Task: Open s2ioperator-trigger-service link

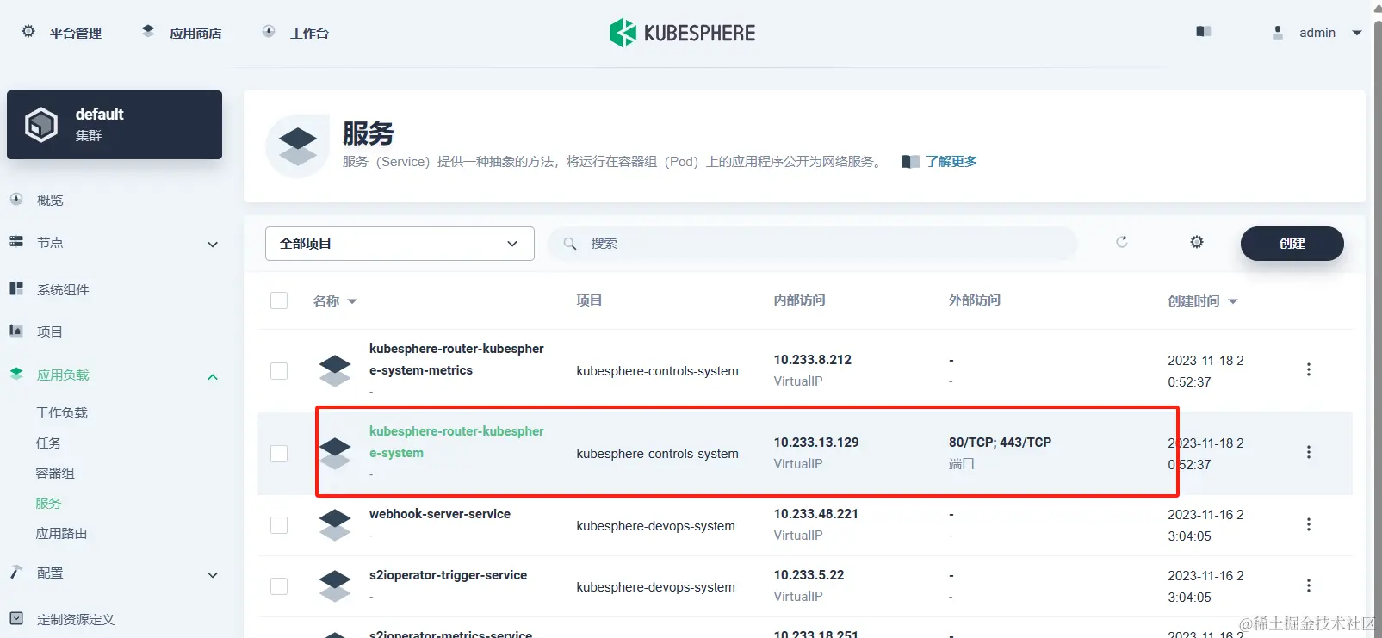Action: click(x=448, y=575)
